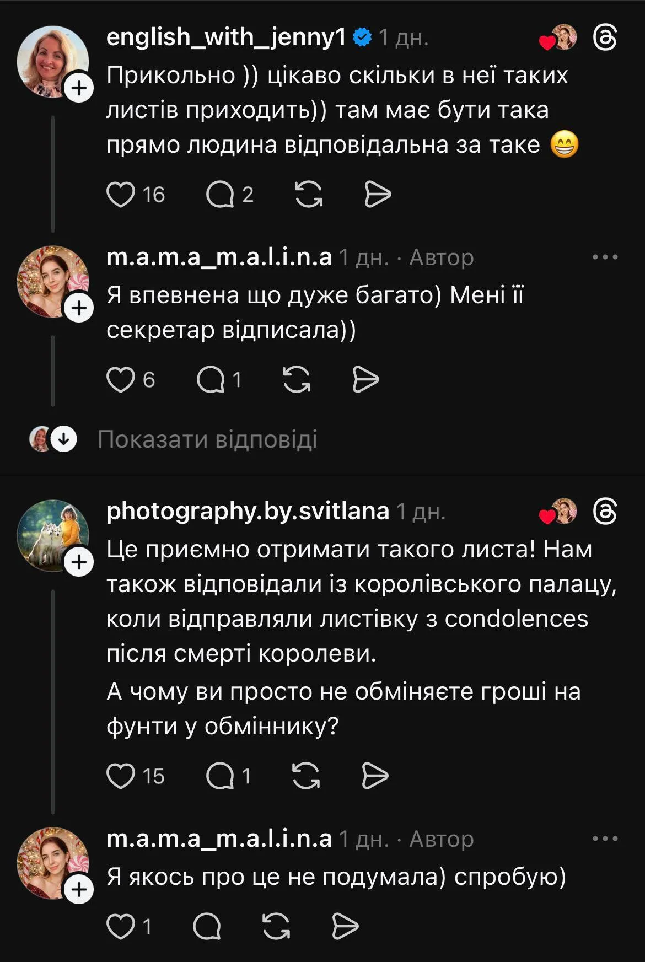The image size is (645, 962).
Task: Follow english_with_jenny1 using plus badge
Action: pyautogui.click(x=79, y=88)
